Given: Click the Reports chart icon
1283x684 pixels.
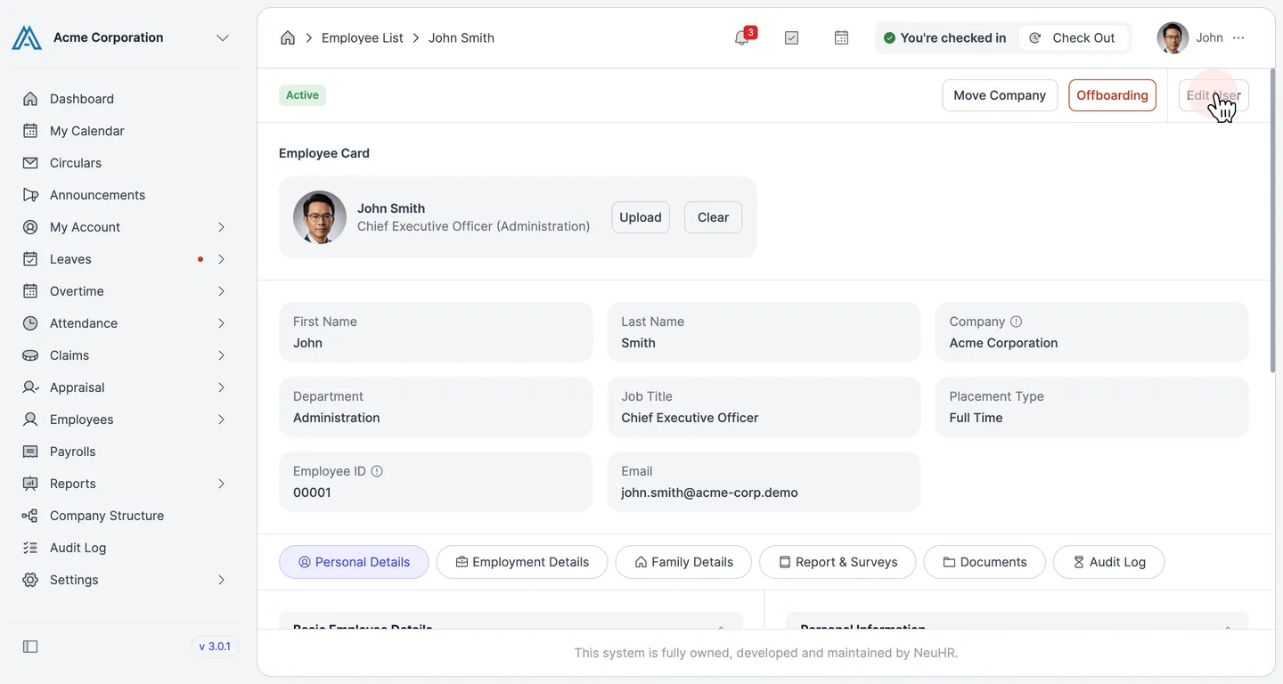Looking at the screenshot, I should (x=30, y=484).
